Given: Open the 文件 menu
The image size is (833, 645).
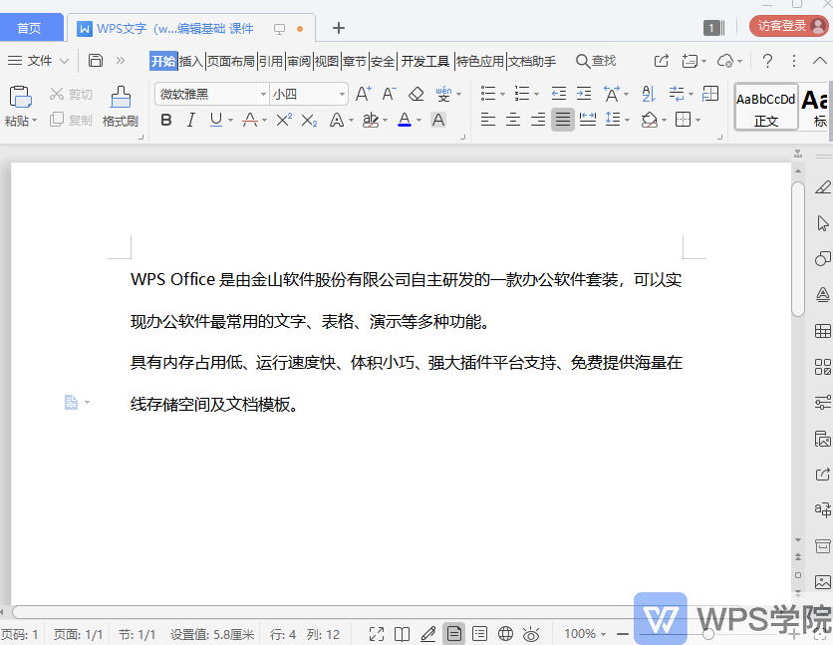Looking at the screenshot, I should click(38, 61).
